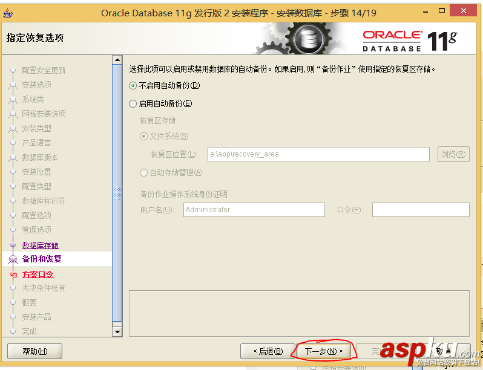Click '数据库标识符' step in sidebar
Image resolution: width=483 pixels, height=370 pixels.
44,201
